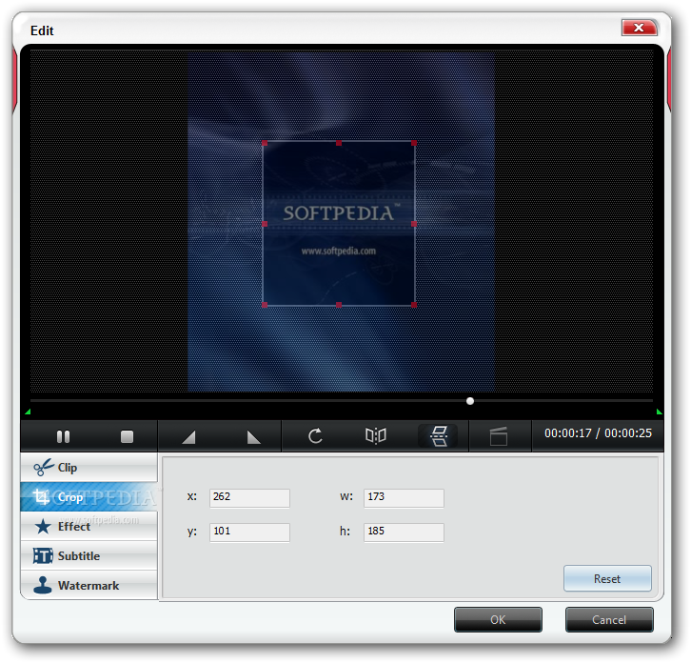Click the green end marker on timeline

[x=659, y=412]
